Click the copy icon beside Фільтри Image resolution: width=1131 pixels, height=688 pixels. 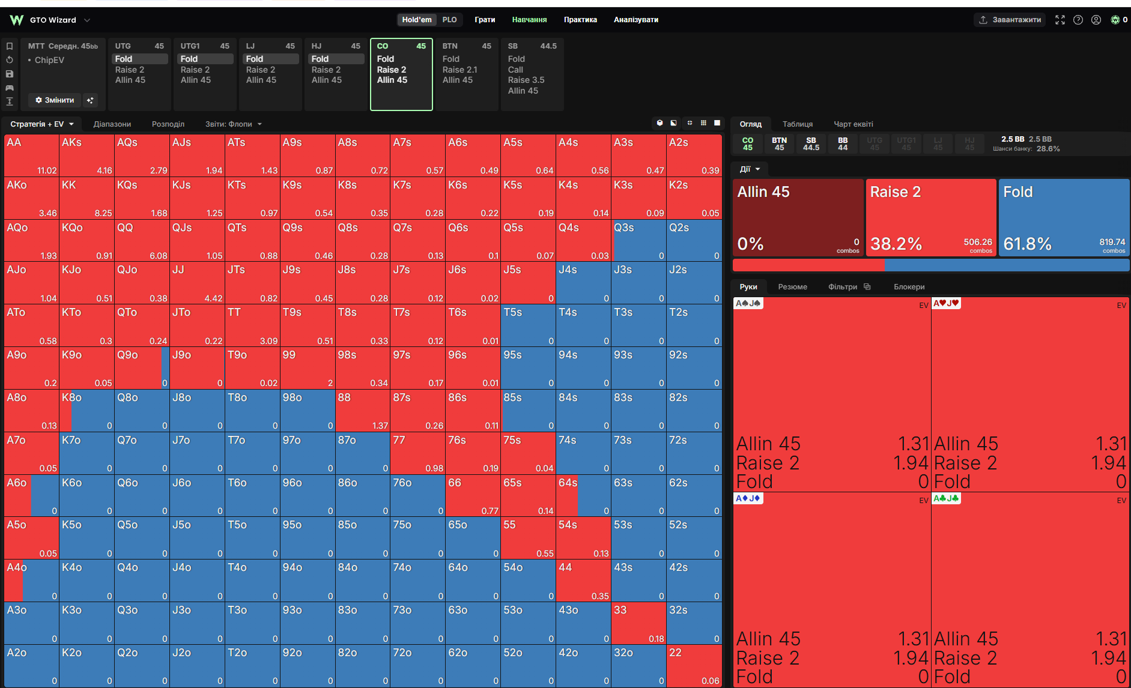[x=867, y=287]
